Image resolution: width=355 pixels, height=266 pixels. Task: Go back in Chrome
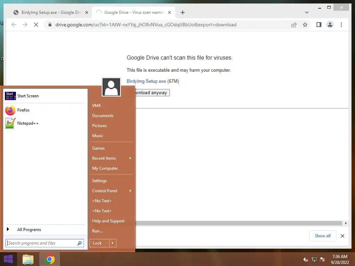(14, 25)
